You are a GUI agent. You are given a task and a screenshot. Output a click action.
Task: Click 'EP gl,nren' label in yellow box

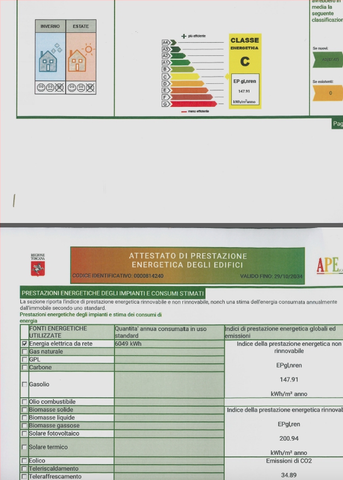click(x=245, y=81)
